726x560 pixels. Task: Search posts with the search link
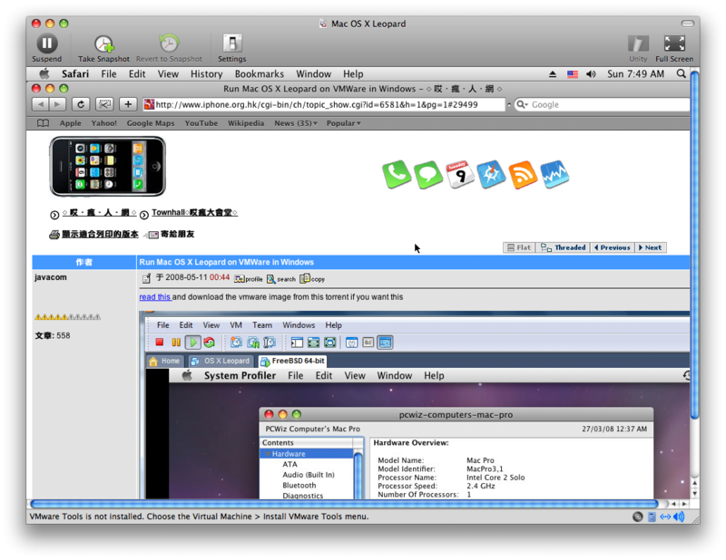click(281, 279)
